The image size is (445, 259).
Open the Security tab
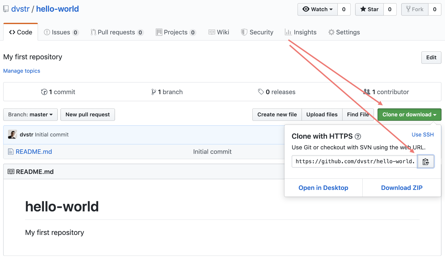[257, 32]
